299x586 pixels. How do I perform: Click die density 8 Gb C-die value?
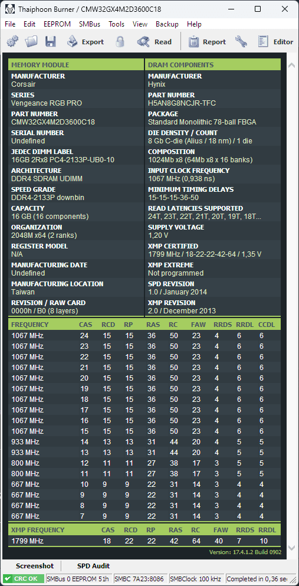tap(201, 141)
